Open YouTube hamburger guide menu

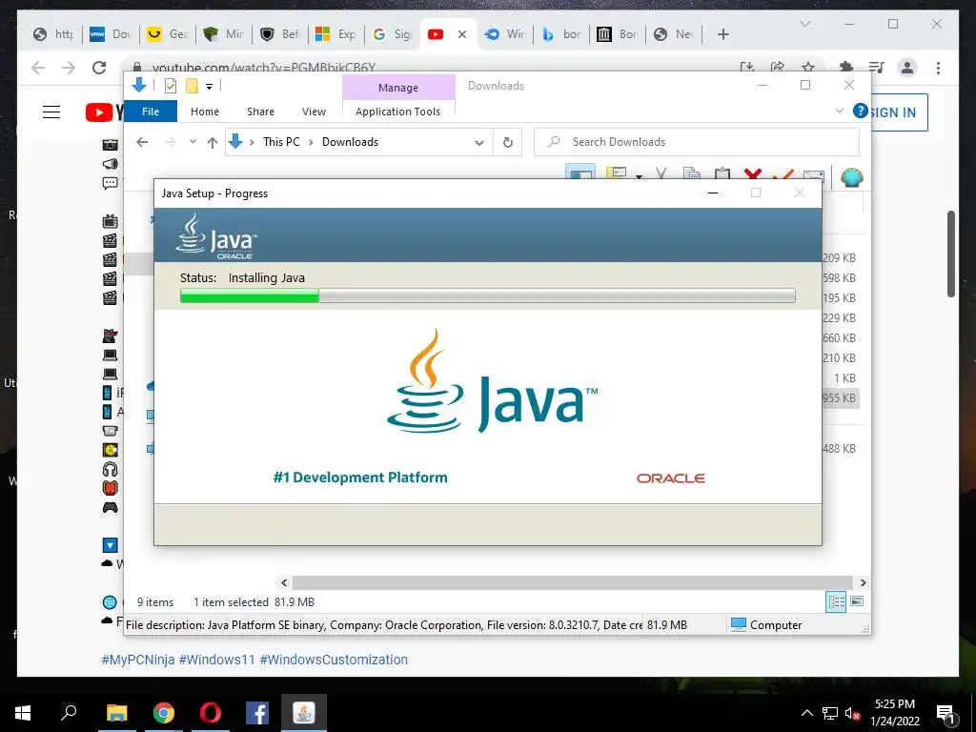click(51, 112)
